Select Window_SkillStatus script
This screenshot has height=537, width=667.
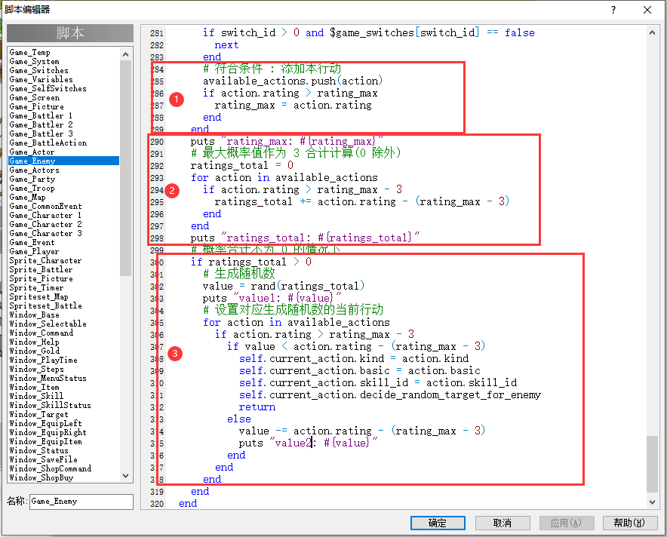pyautogui.click(x=51, y=405)
